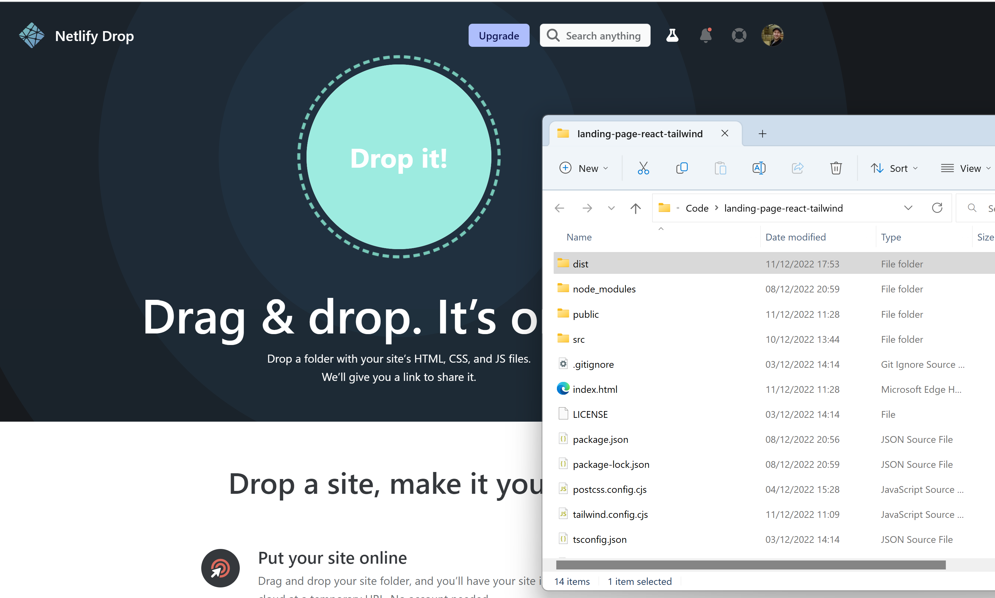The height and width of the screenshot is (598, 995).
Task: Click the index.html file in explorer
Action: (x=596, y=389)
